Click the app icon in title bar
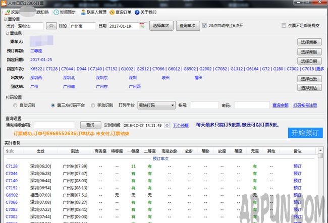The width and height of the screenshot is (328, 223). tap(4, 3)
